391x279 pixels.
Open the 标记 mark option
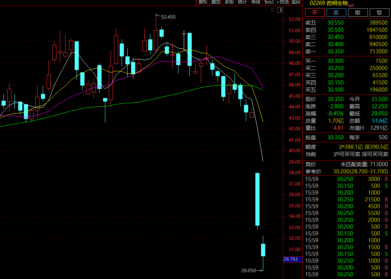pyautogui.click(x=269, y=2)
